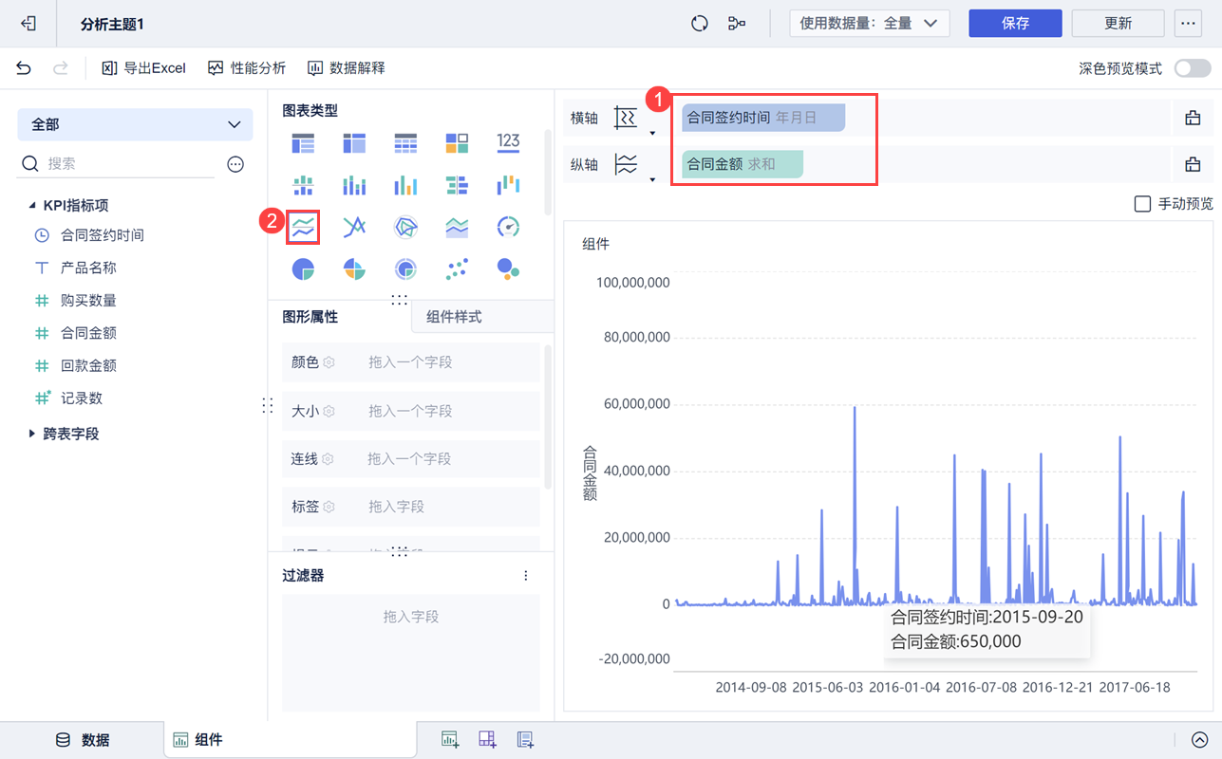The image size is (1222, 759).
Task: Click the add dashboard icon in bottom bar
Action: [x=487, y=740]
